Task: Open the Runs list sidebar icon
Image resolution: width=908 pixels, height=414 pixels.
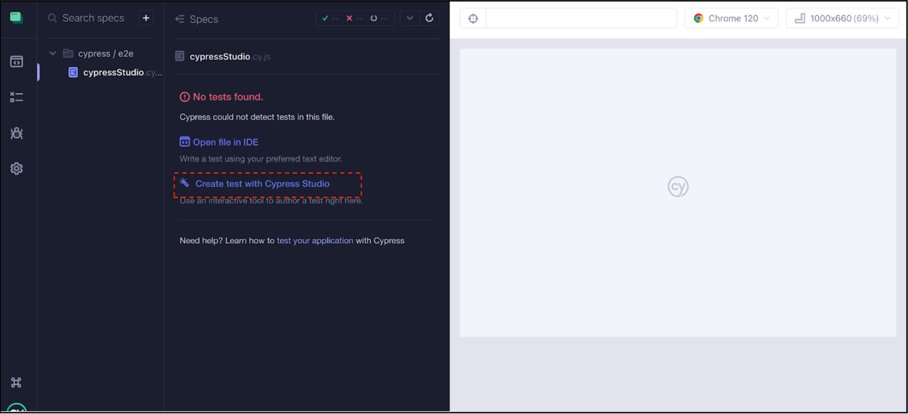Action: (x=16, y=98)
